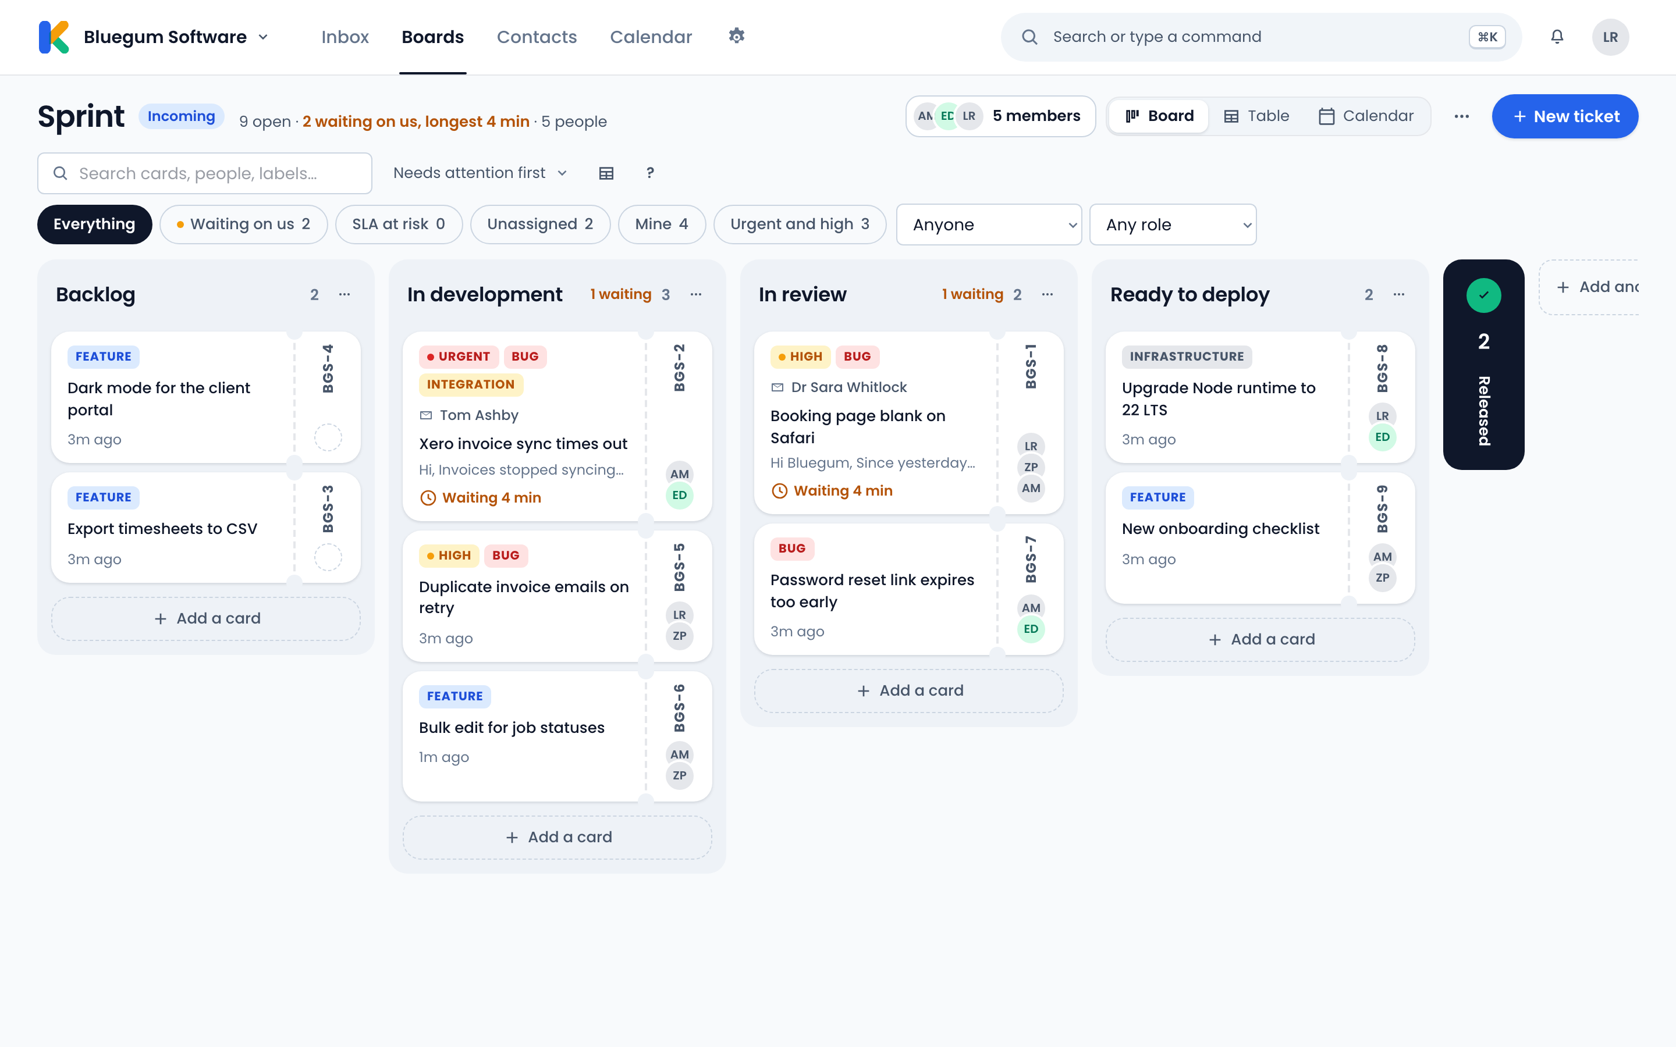
Task: Go to the Inbox tab
Action: (345, 37)
